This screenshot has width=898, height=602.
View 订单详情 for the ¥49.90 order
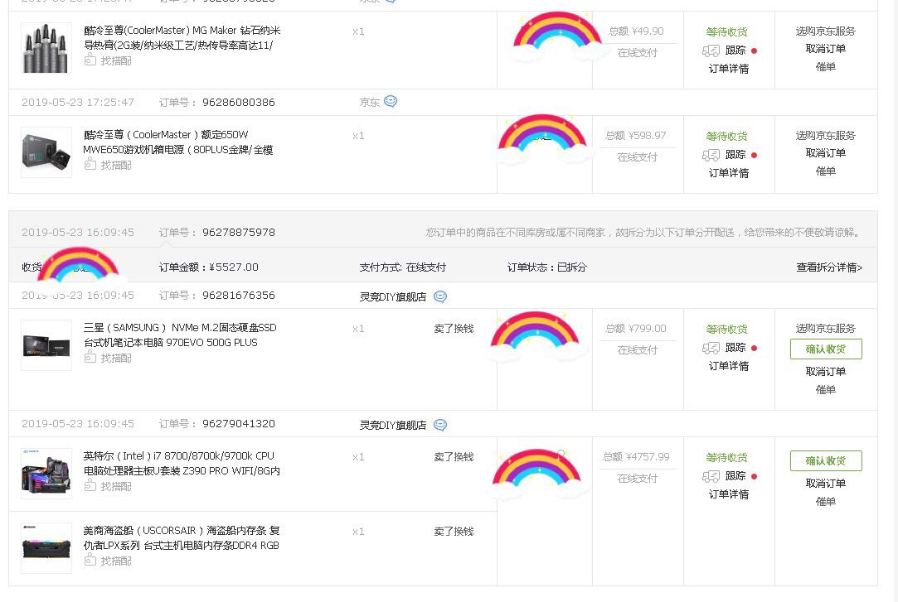click(x=729, y=69)
